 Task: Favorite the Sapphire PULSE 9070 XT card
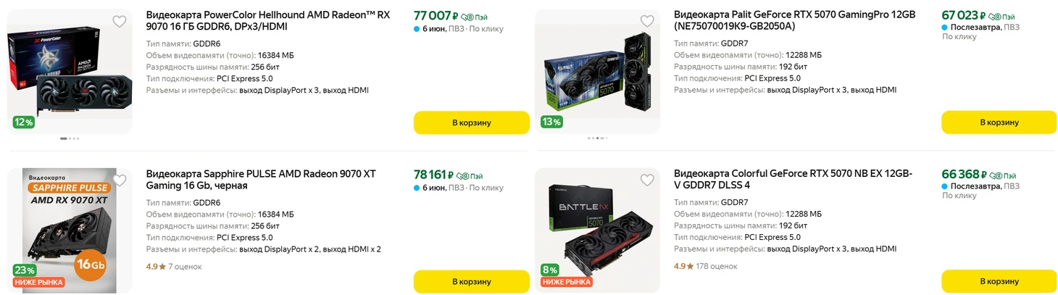120,180
